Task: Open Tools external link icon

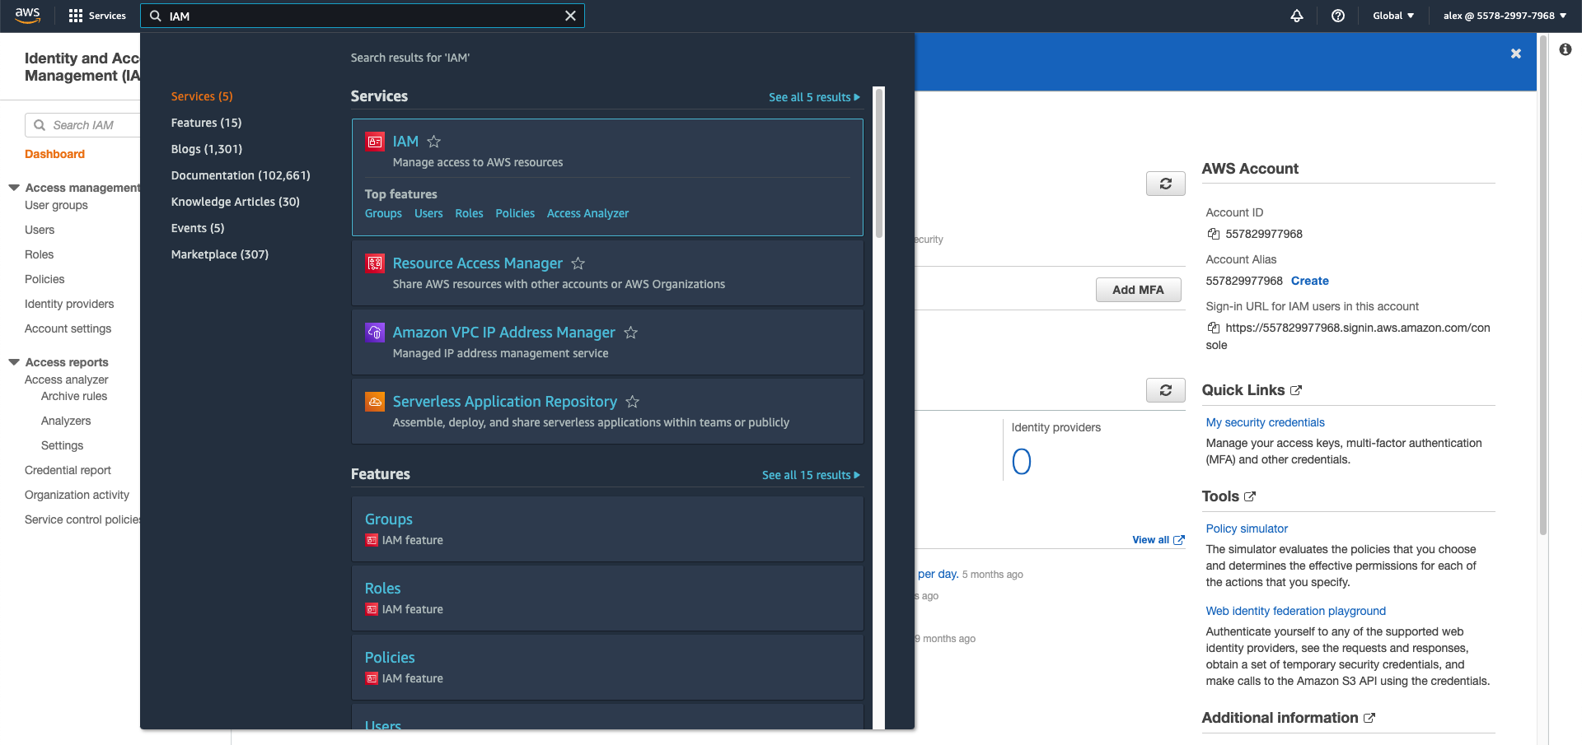Action: coord(1250,496)
